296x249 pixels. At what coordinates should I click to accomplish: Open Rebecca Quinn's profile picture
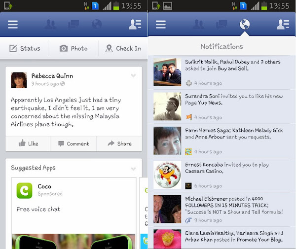[x=19, y=80]
